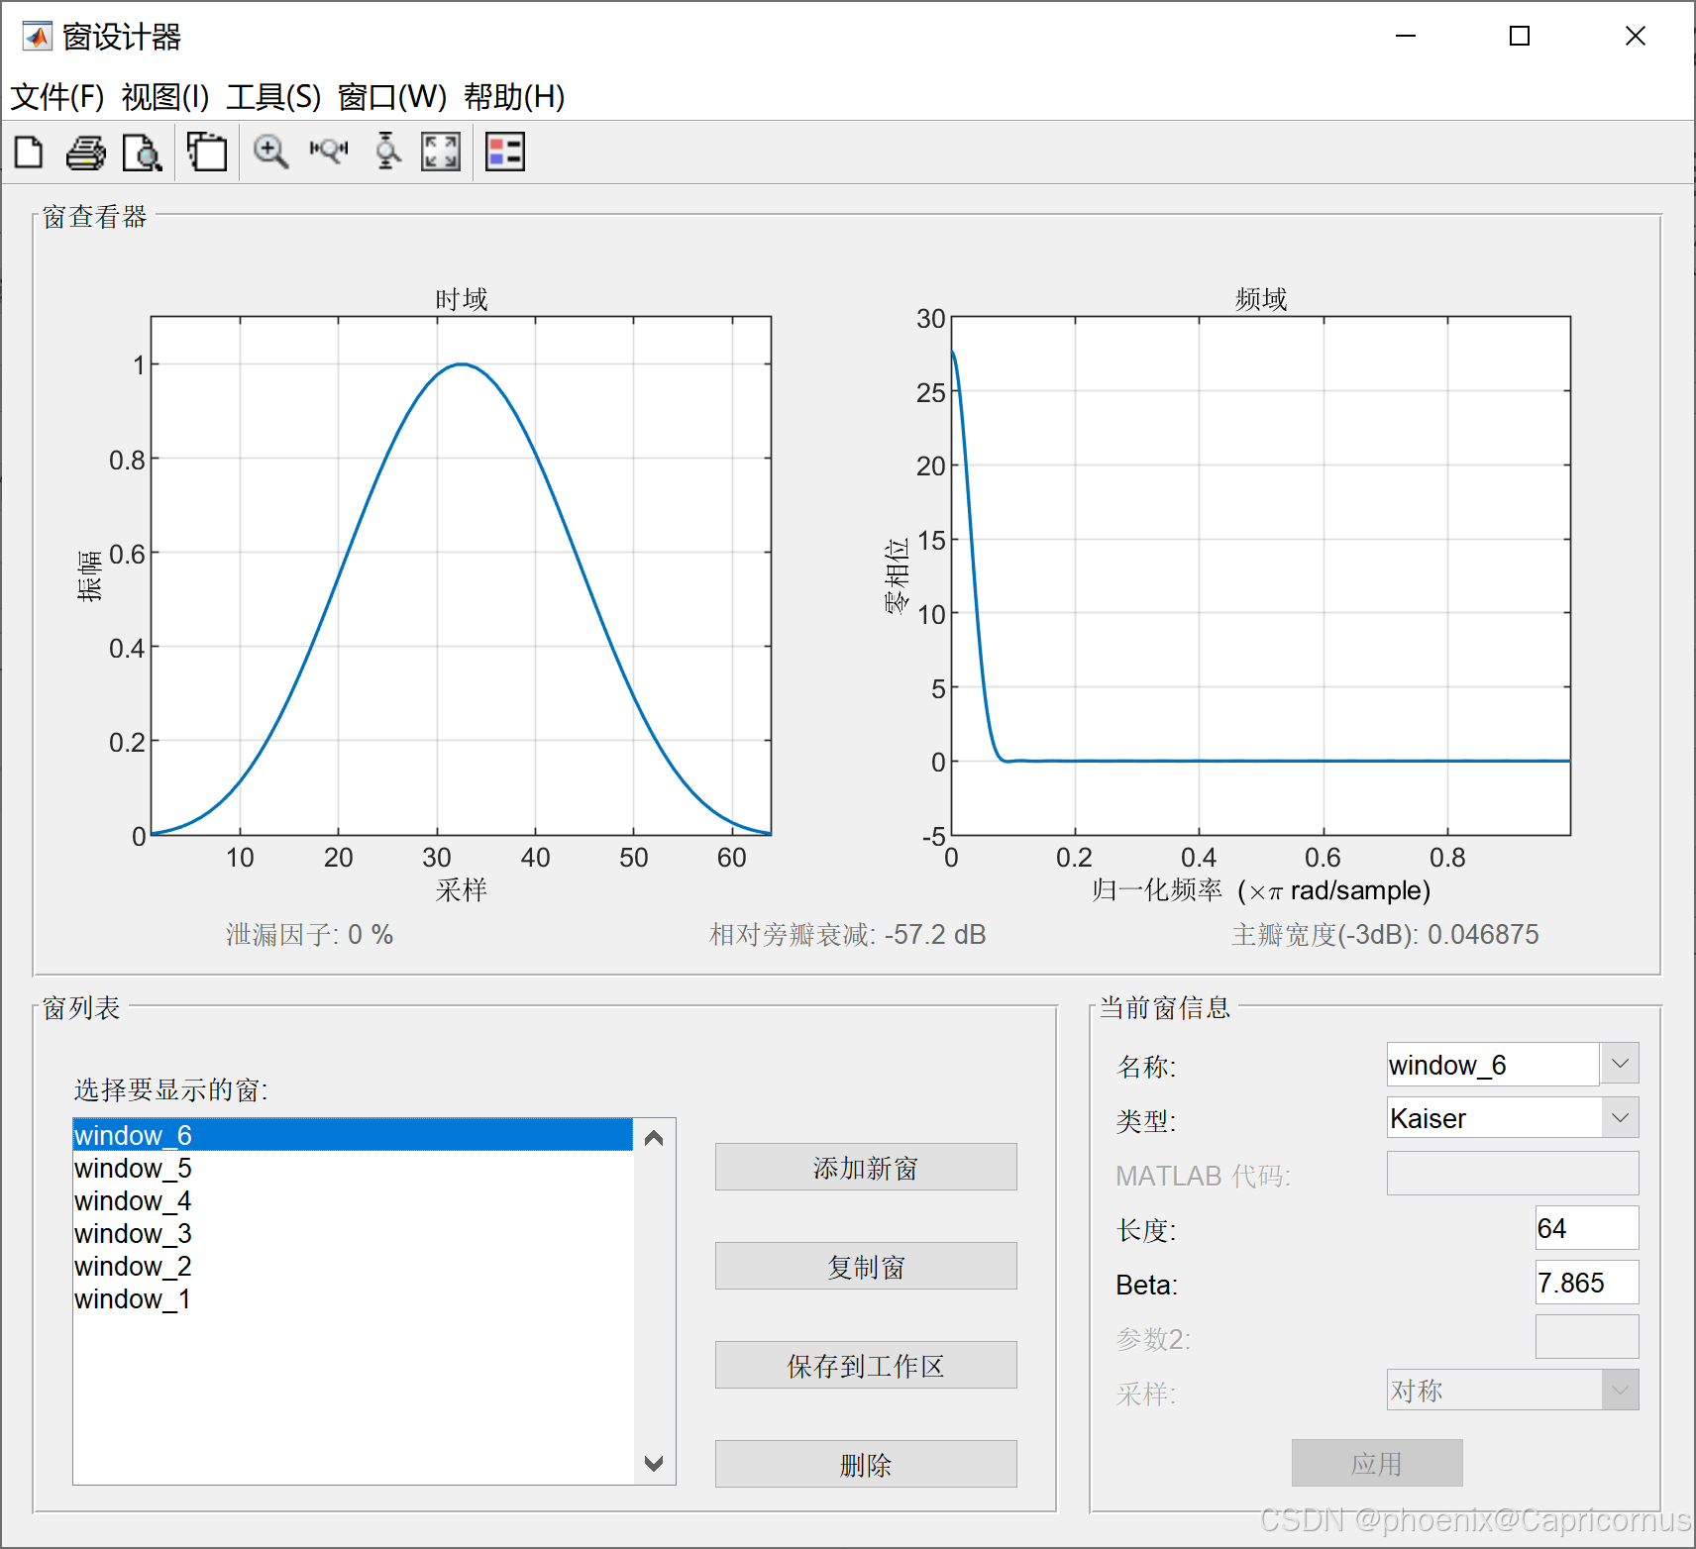The image size is (1696, 1549).
Task: Click inside the frequency domain plot
Action: click(1261, 575)
